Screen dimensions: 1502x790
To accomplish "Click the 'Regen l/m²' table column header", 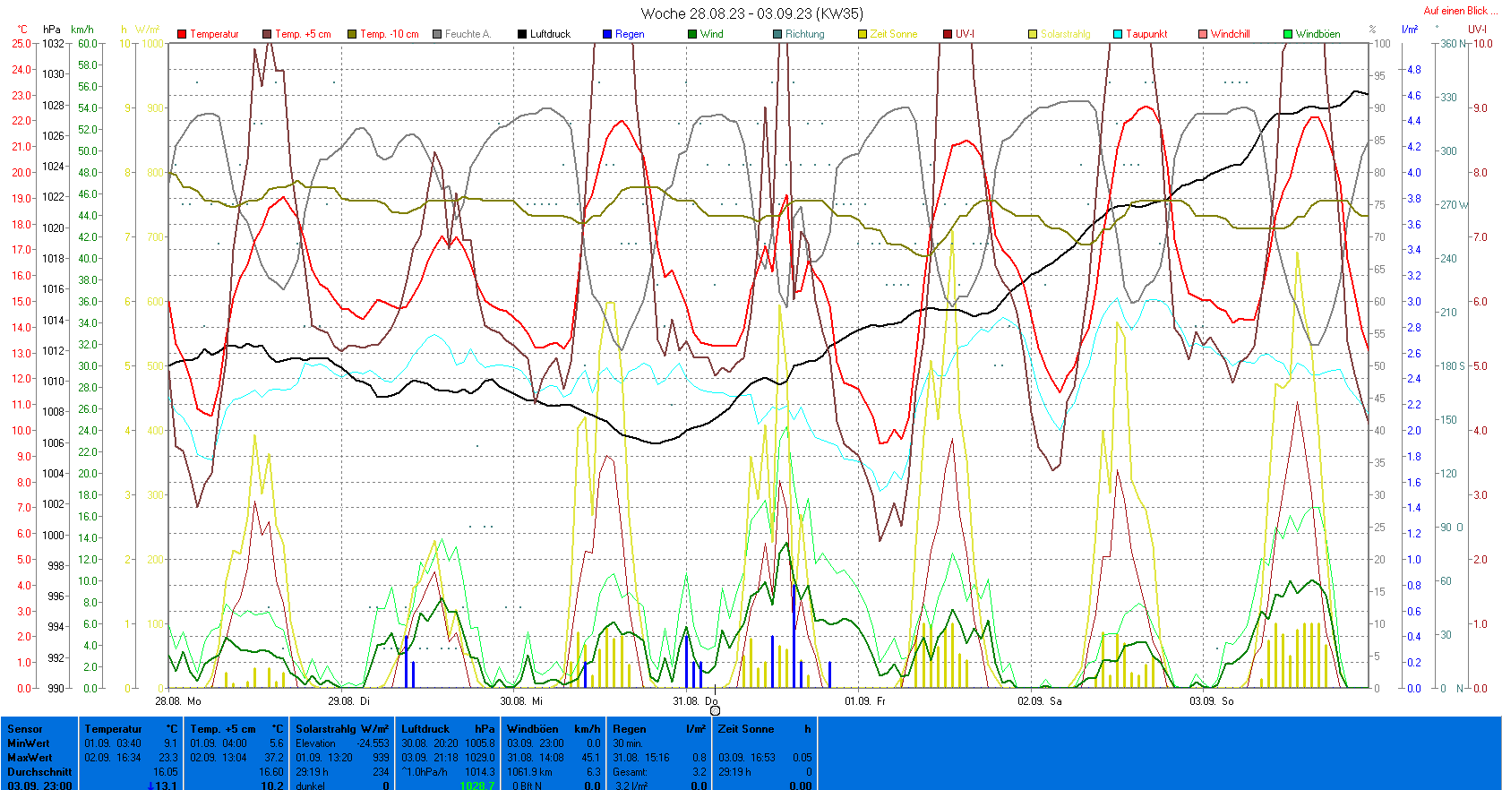I will tap(659, 729).
